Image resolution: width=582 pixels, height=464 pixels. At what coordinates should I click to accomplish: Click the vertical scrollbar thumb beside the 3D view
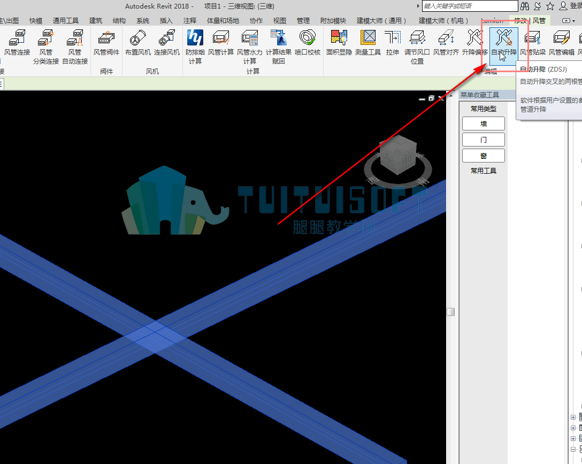[x=450, y=312]
